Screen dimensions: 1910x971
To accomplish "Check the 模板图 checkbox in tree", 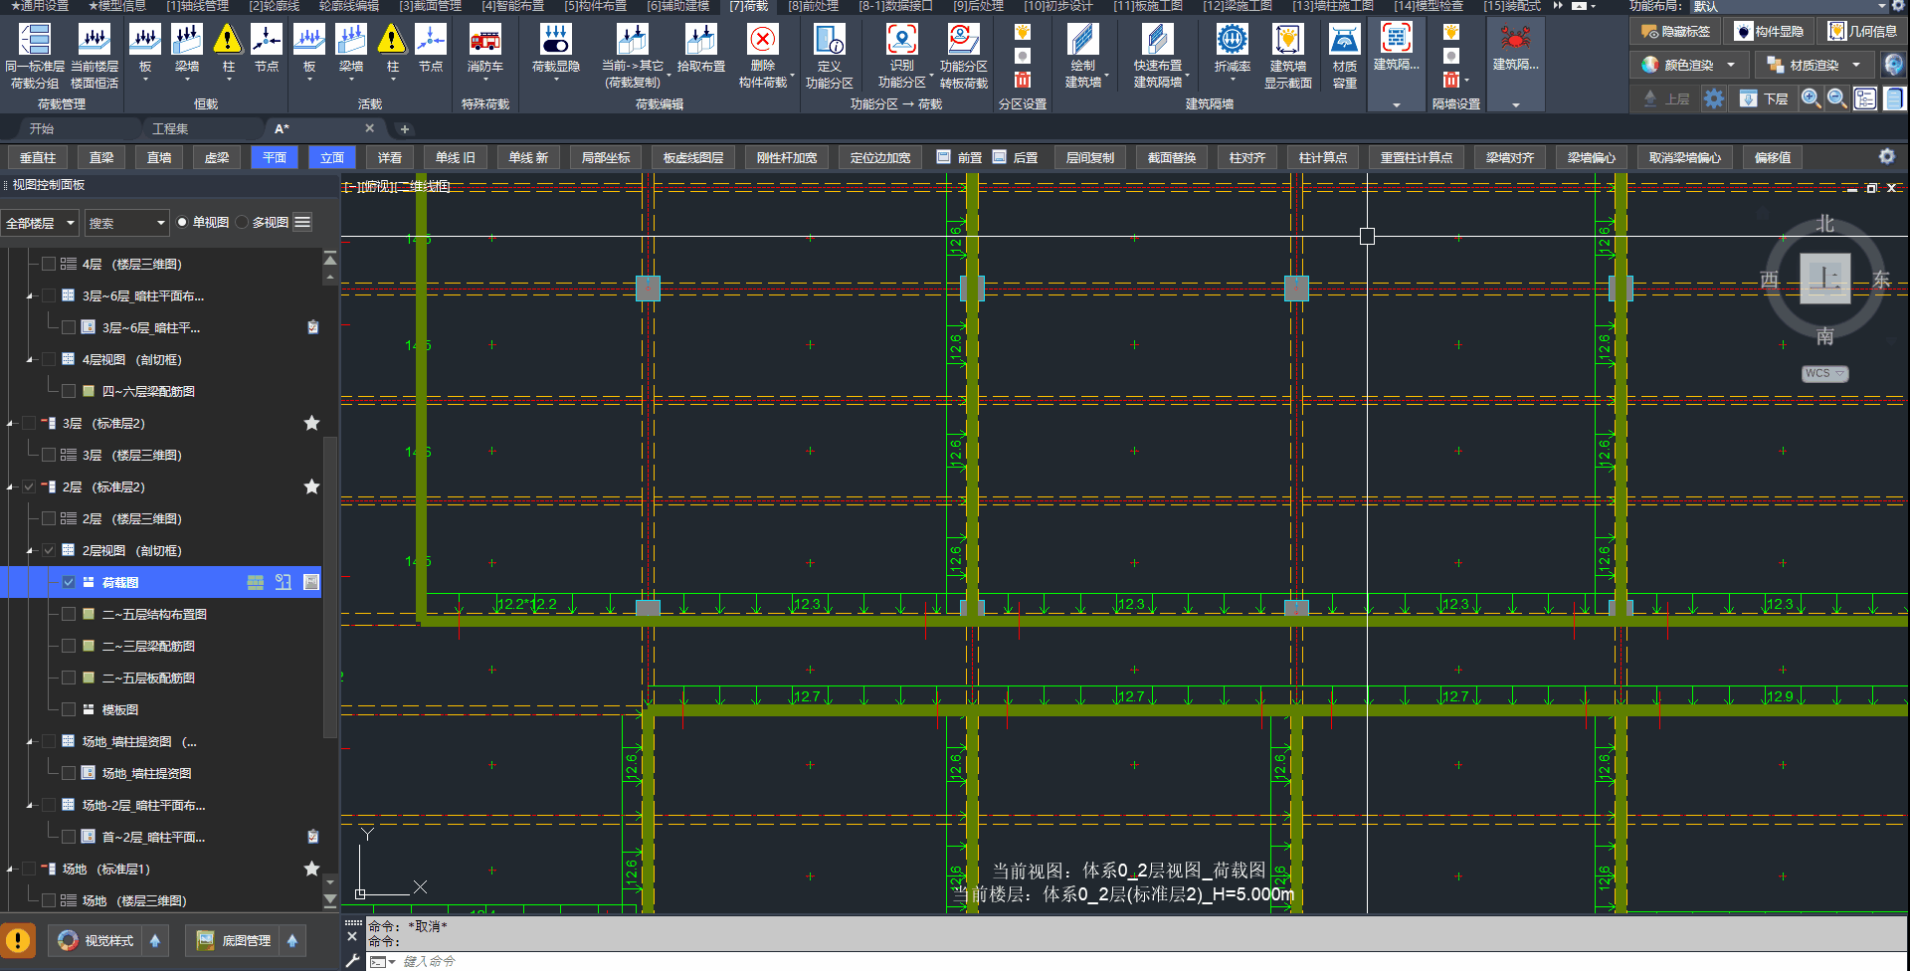I will [69, 709].
